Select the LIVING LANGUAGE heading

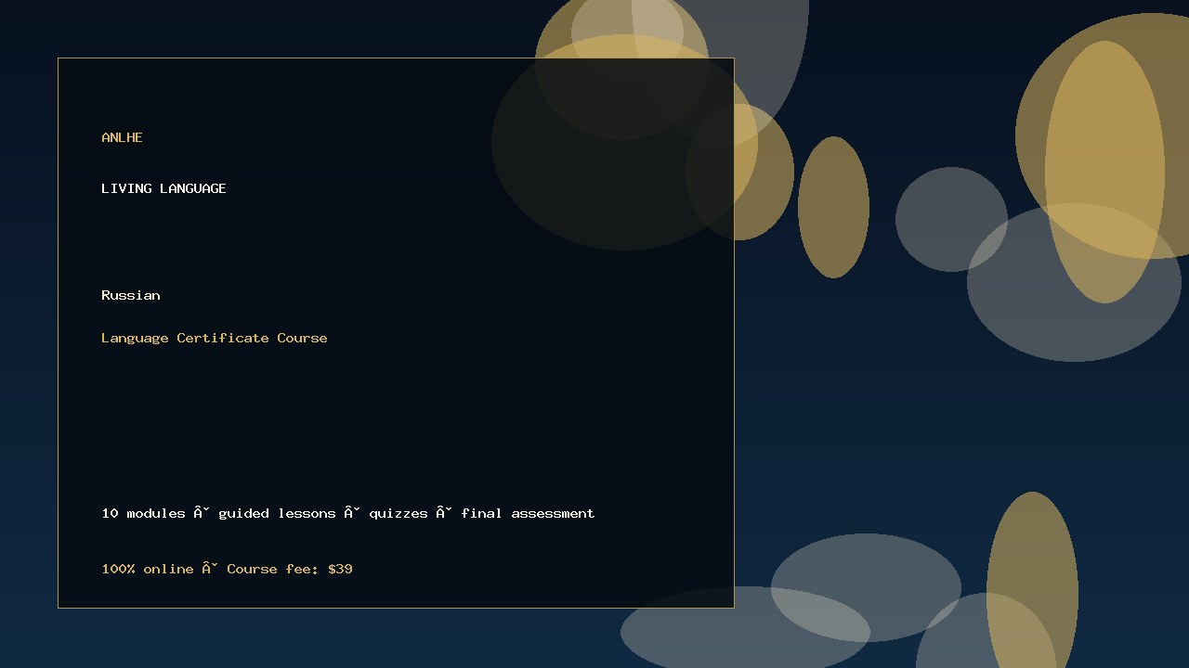(163, 188)
